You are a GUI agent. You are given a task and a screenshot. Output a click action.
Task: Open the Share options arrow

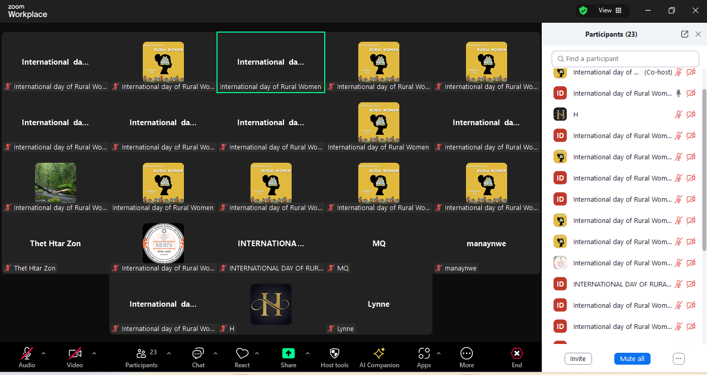point(308,353)
